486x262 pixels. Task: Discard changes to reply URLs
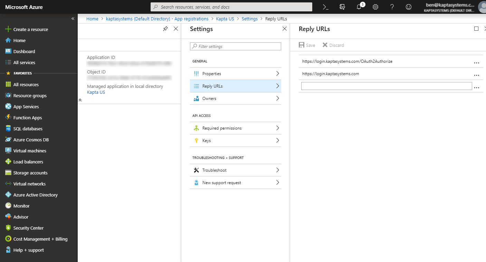pyautogui.click(x=333, y=45)
